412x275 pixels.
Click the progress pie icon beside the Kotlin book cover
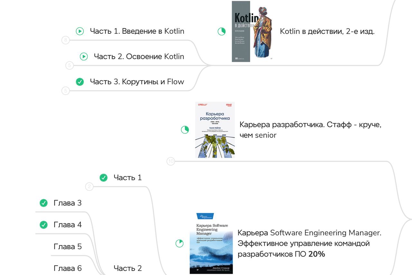point(221,31)
